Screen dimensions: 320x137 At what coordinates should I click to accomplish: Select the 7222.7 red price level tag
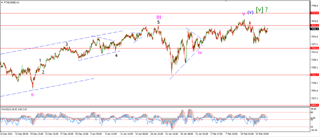315,75
